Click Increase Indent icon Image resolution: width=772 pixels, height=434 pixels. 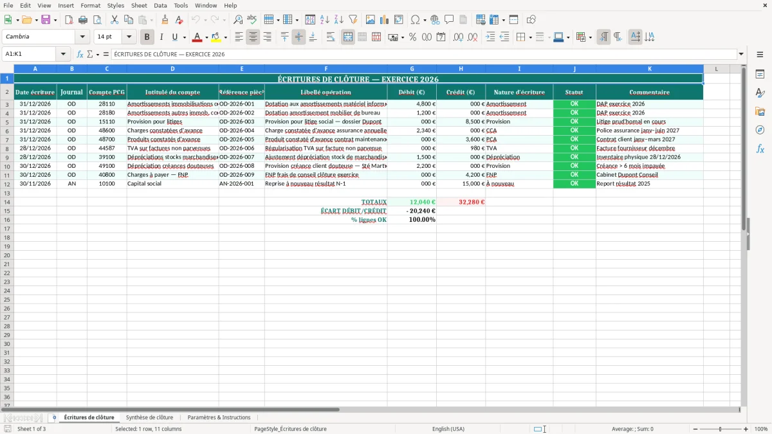pos(490,37)
